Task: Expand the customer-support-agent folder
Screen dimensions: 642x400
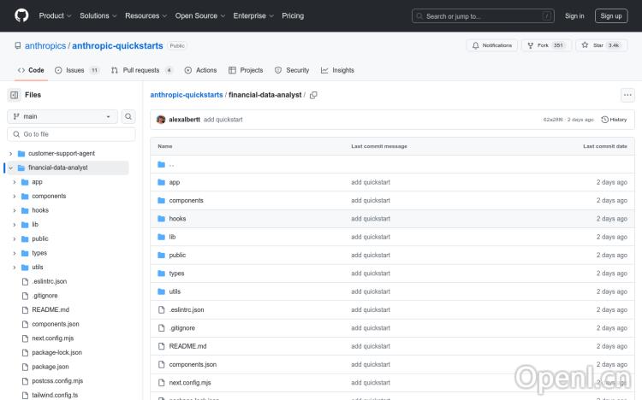Action: tap(10, 153)
